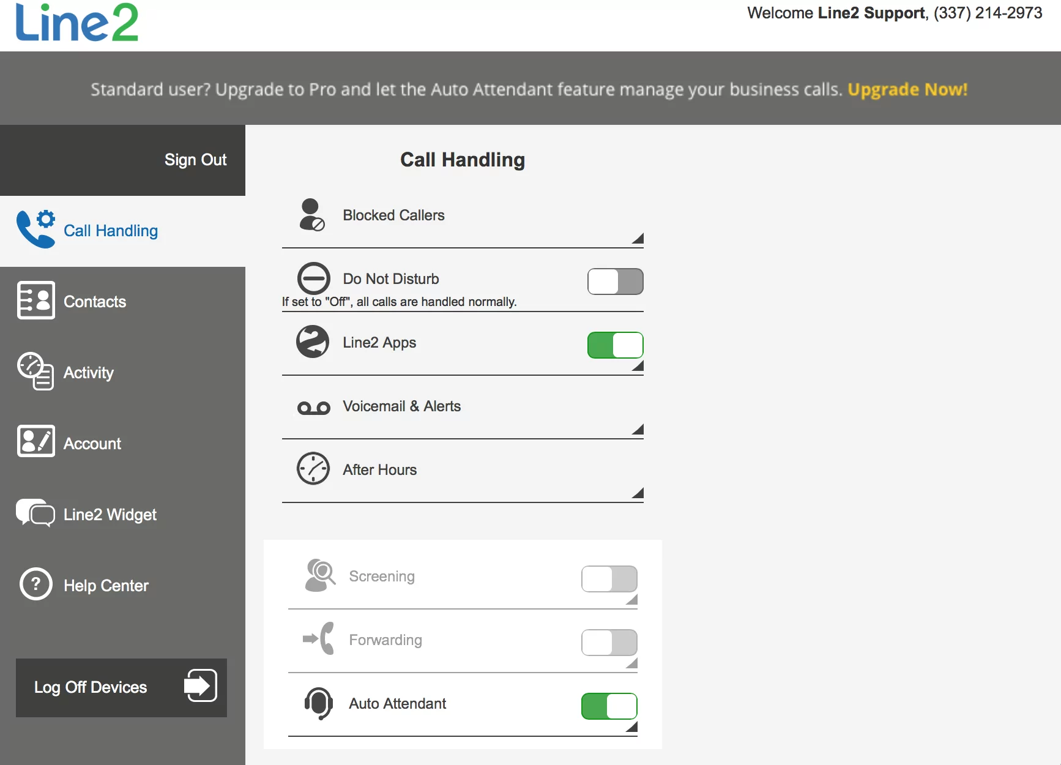Image resolution: width=1061 pixels, height=765 pixels.
Task: Click the Line2 logo
Action: coord(77,22)
